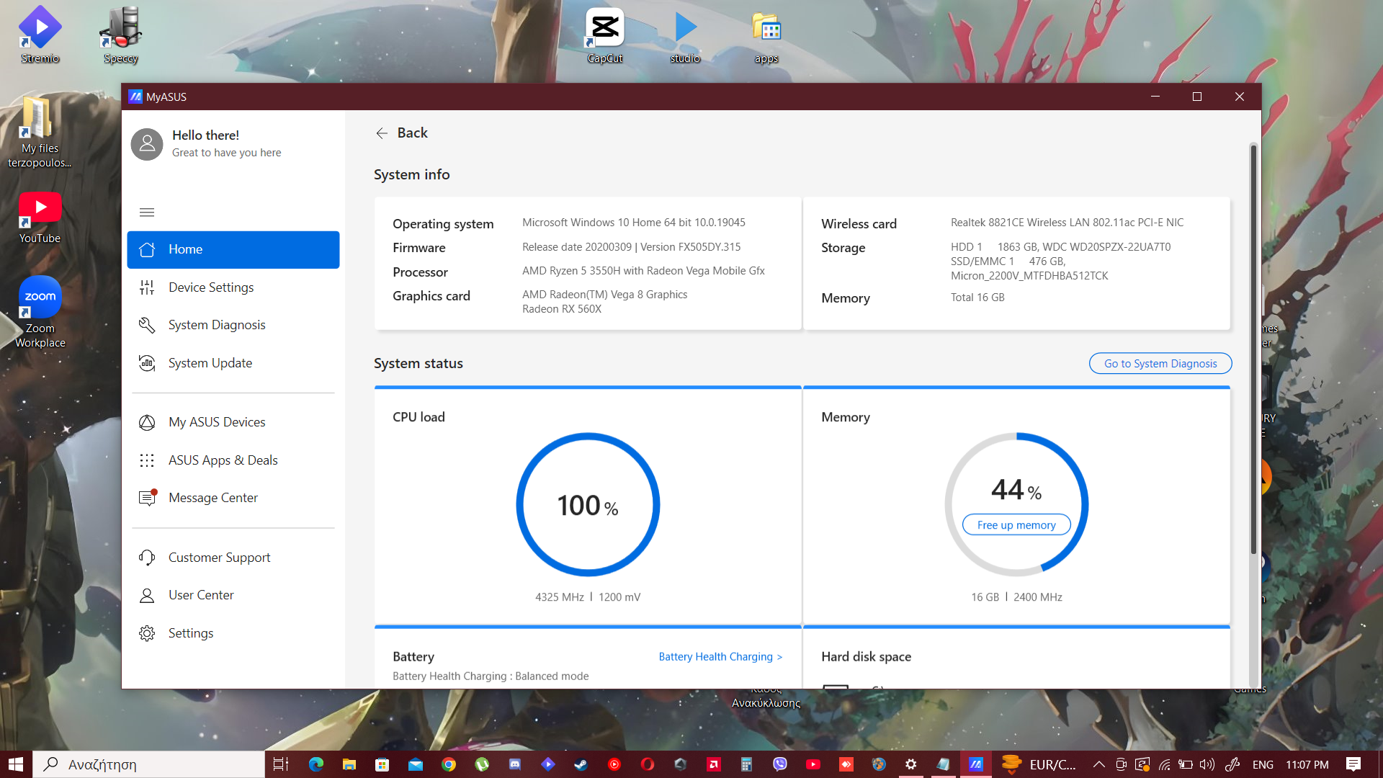Open Discord from taskbar
The height and width of the screenshot is (778, 1383).
click(515, 764)
